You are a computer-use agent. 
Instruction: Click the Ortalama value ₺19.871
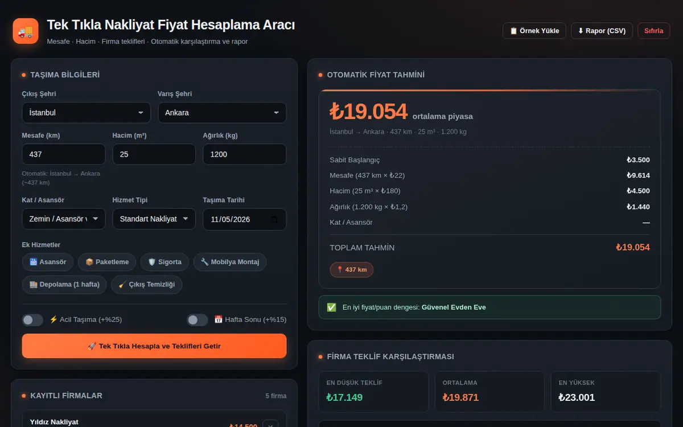pos(460,397)
